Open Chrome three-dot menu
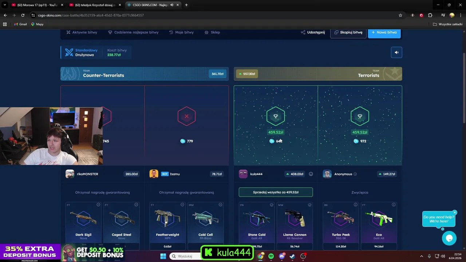 point(461,15)
